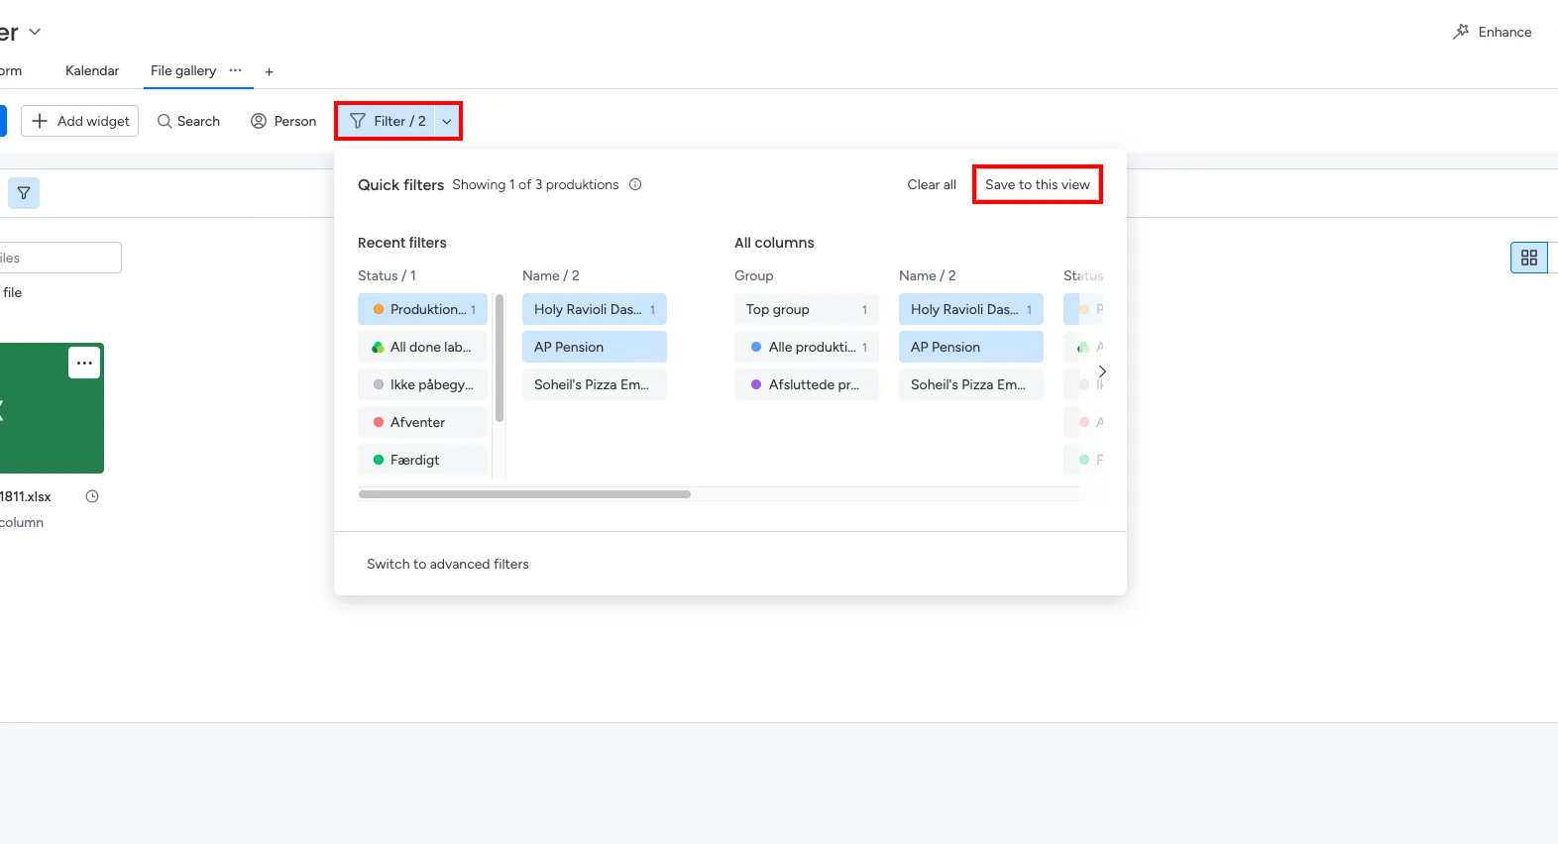Switch to the Kalendar tab
The height and width of the screenshot is (844, 1558).
pos(92,70)
